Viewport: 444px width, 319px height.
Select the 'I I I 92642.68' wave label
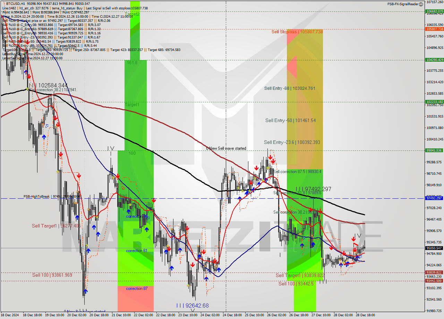[x=193, y=306]
